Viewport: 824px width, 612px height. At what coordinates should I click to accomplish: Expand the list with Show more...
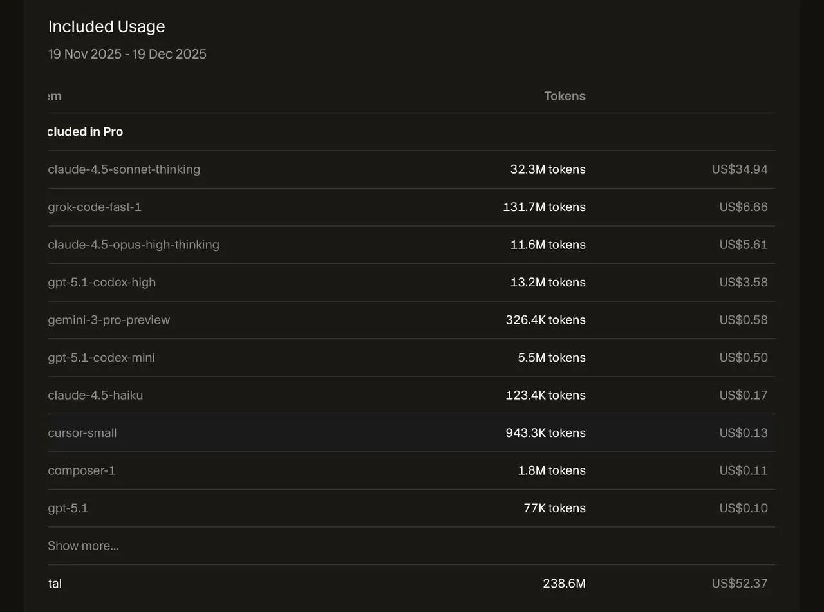(x=83, y=546)
